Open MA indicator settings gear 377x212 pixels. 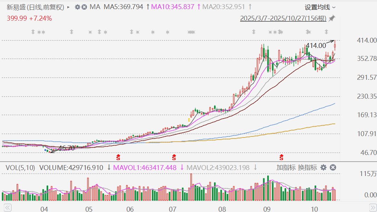(78, 7)
